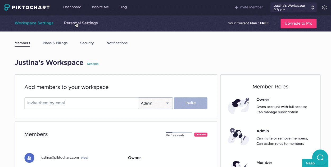Expand the Justina's Workspace switcher
Screen dimensions: 331x167
tap(293, 7)
